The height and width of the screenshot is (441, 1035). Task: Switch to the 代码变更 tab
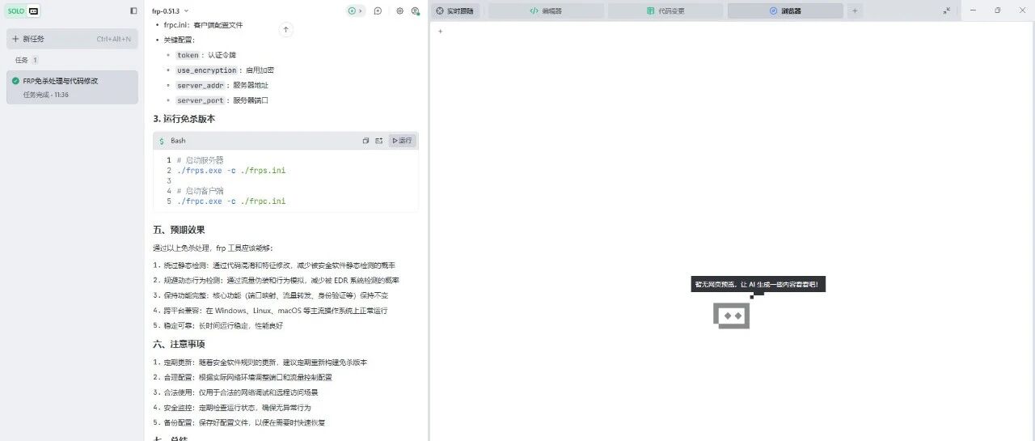click(x=665, y=11)
